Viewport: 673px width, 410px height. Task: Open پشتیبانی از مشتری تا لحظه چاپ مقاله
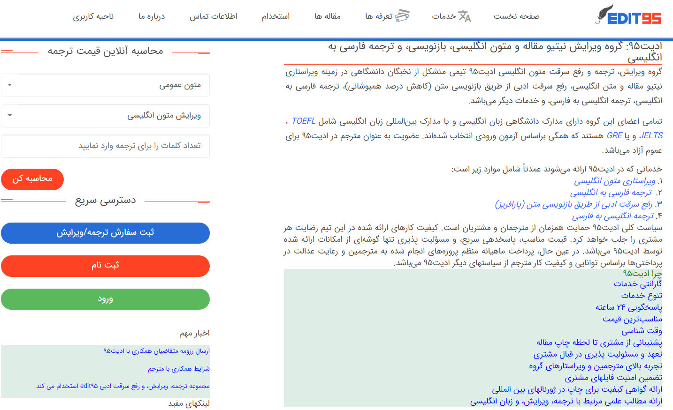[599, 343]
